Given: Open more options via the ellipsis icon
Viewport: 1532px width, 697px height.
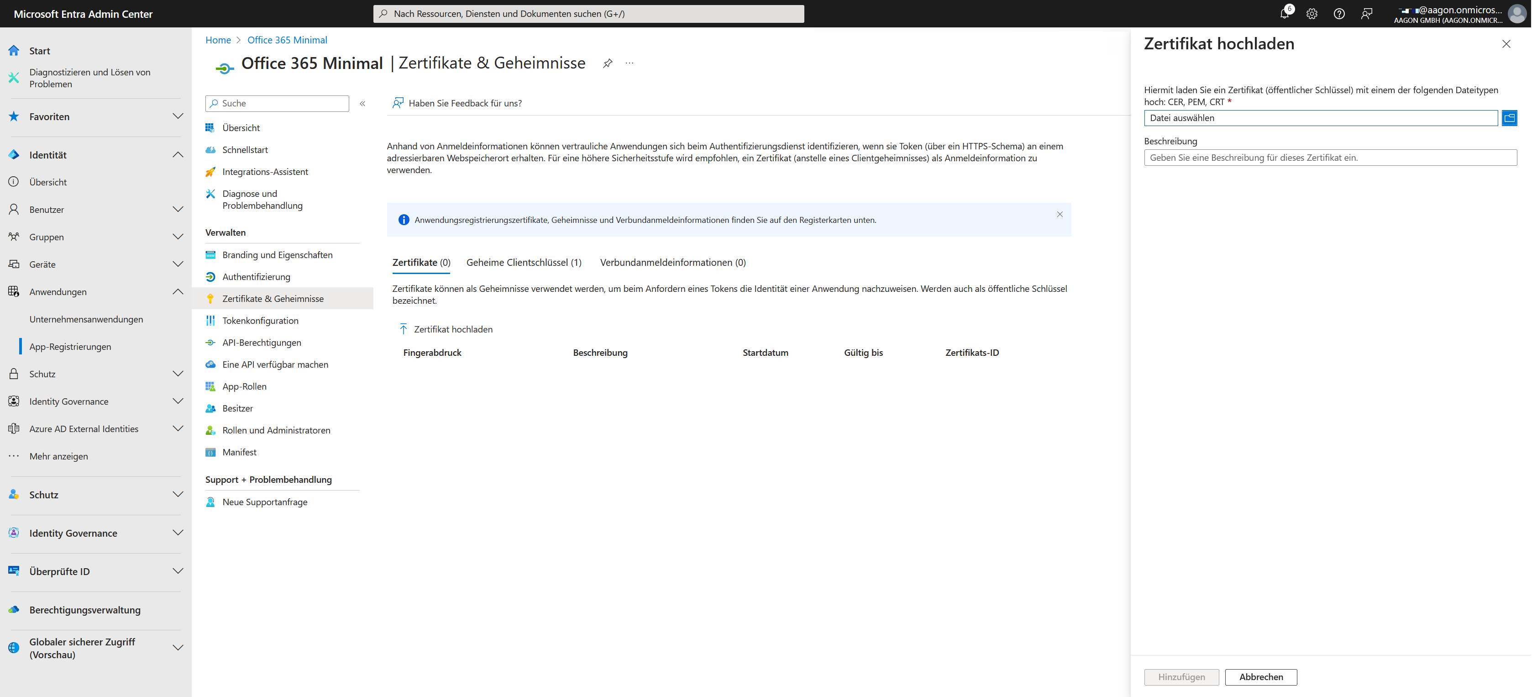Looking at the screenshot, I should pos(629,63).
